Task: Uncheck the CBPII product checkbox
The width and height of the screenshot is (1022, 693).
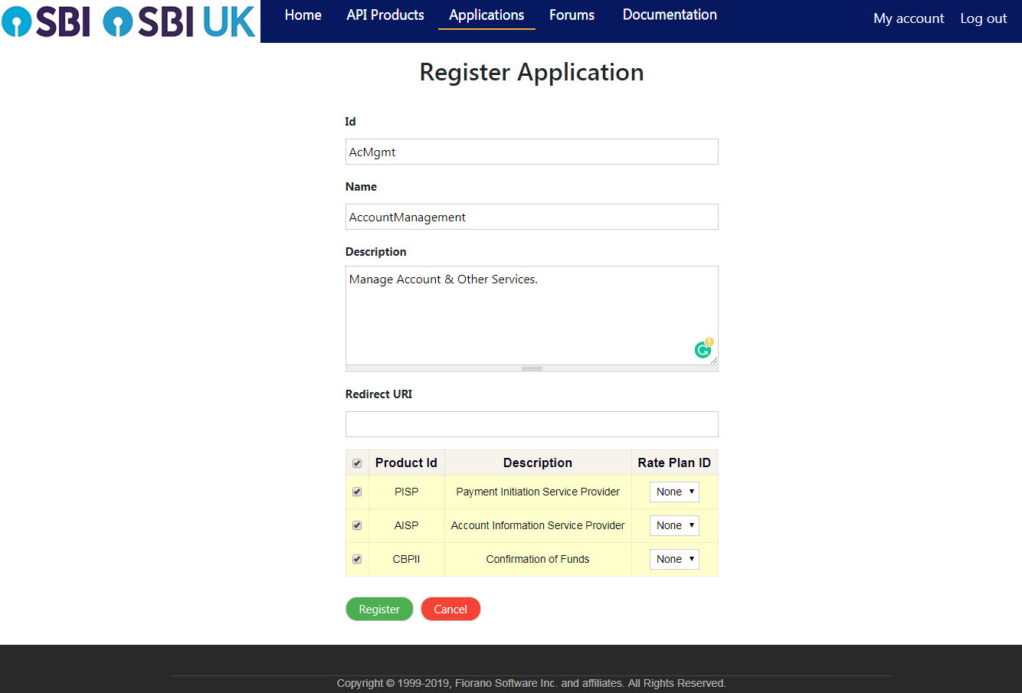Action: 357,559
